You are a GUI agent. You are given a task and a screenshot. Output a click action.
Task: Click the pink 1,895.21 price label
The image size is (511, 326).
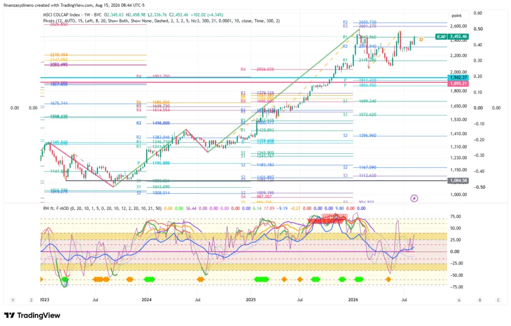tap(458, 84)
